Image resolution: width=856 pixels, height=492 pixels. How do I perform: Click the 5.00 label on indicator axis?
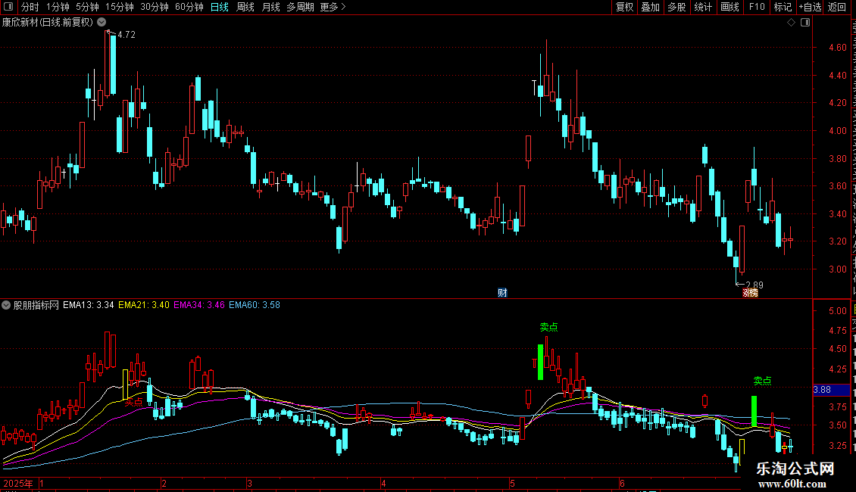[x=837, y=311]
